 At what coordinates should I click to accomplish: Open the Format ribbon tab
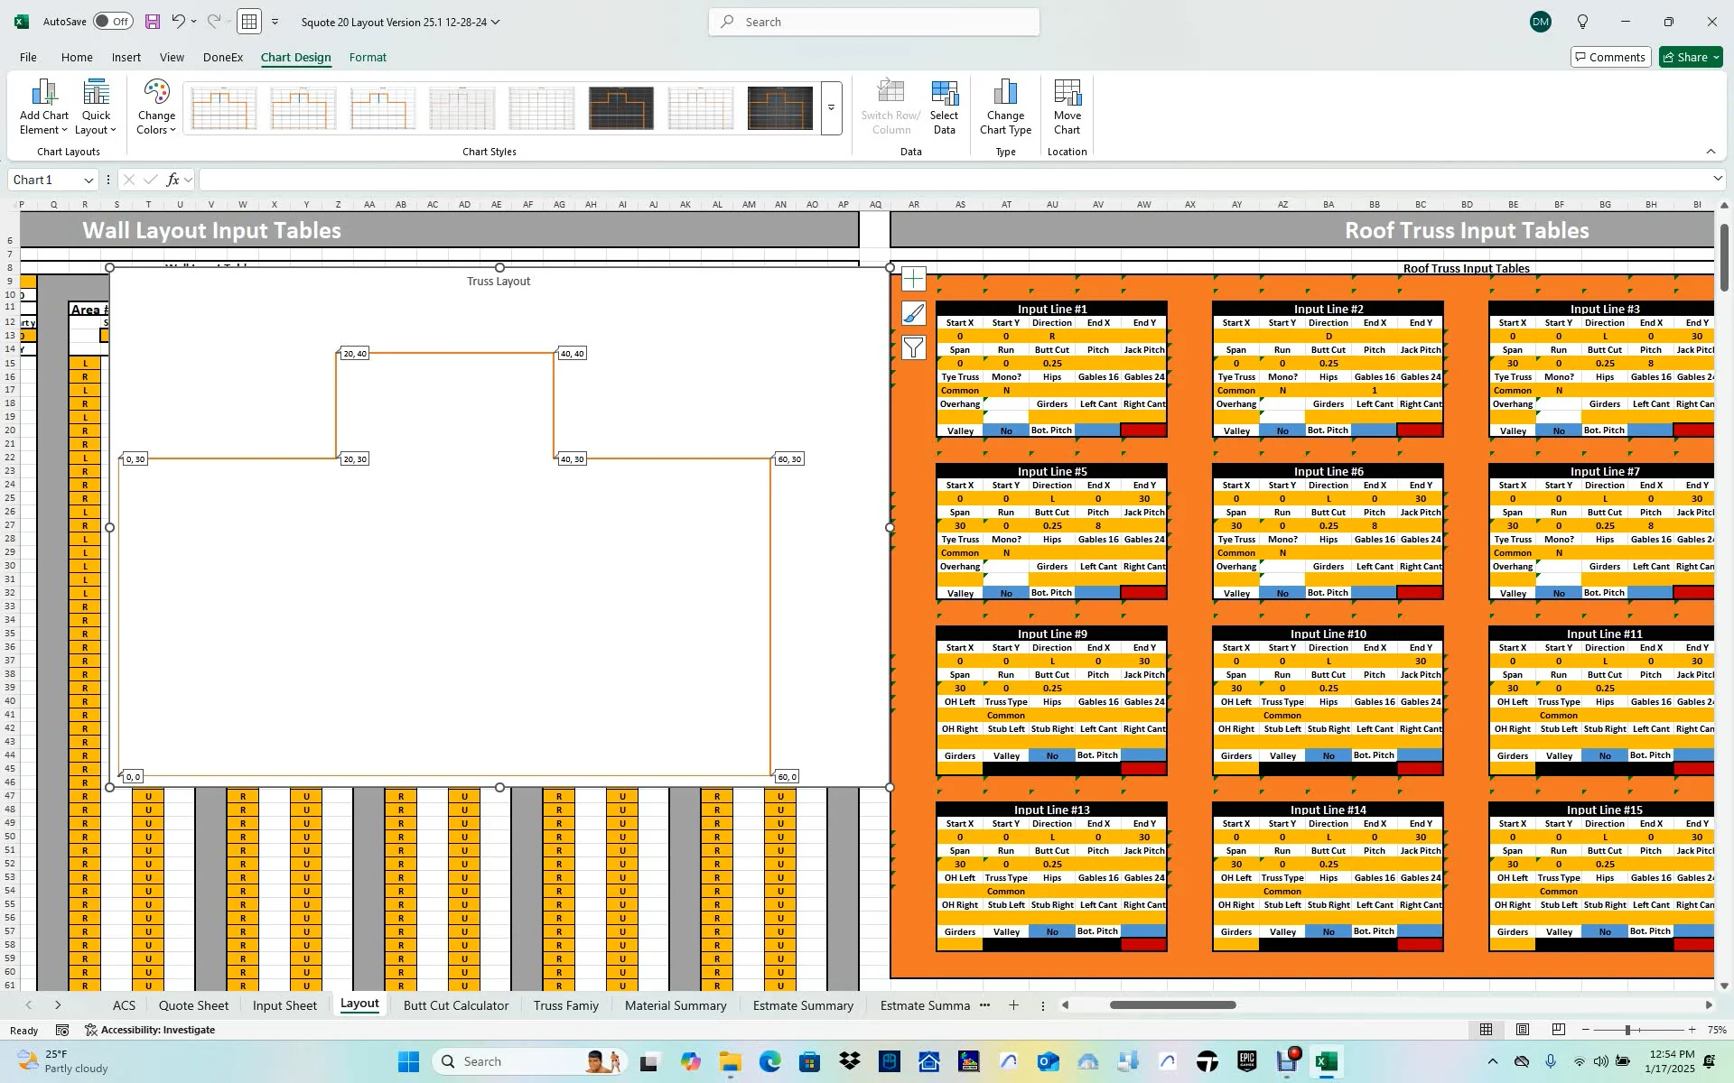point(368,57)
